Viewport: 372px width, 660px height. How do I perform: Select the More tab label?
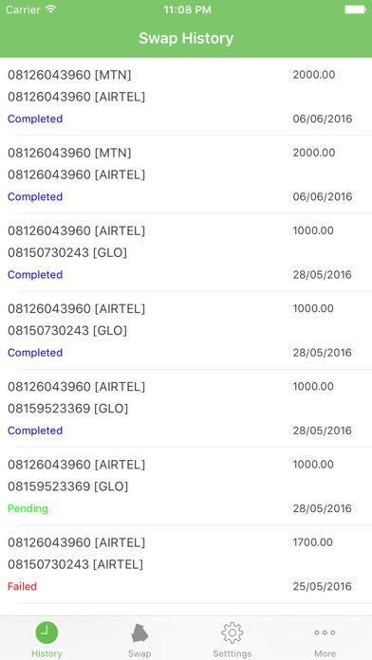pyautogui.click(x=325, y=653)
